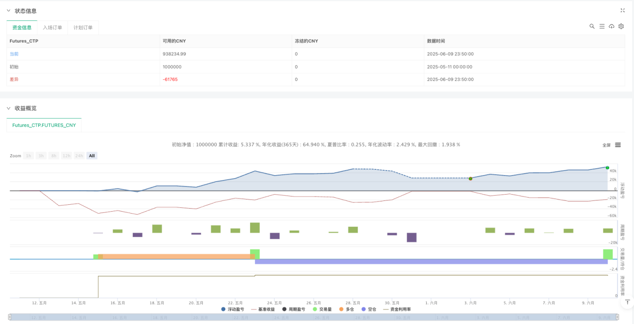Select the All zoom range button

(92, 156)
